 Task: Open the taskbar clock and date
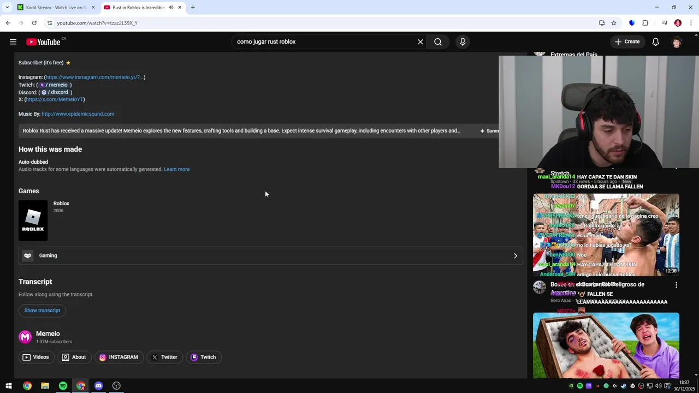point(684,386)
